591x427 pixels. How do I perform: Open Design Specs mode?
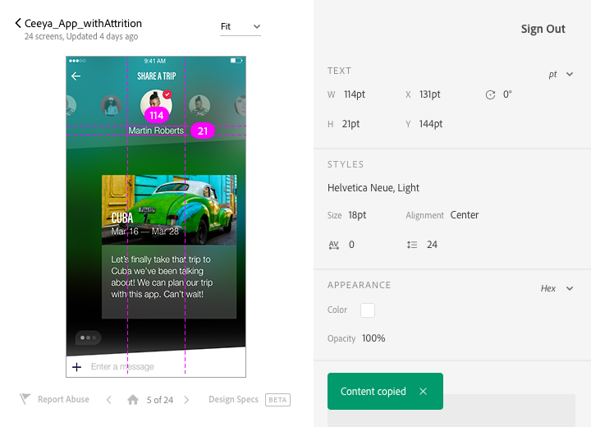[x=233, y=400]
